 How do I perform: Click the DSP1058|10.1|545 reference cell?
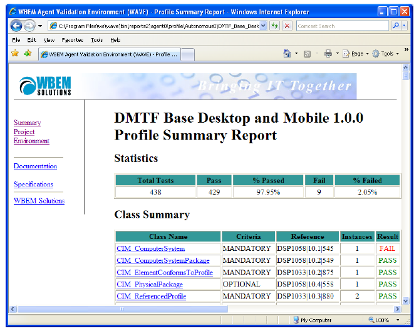point(308,248)
